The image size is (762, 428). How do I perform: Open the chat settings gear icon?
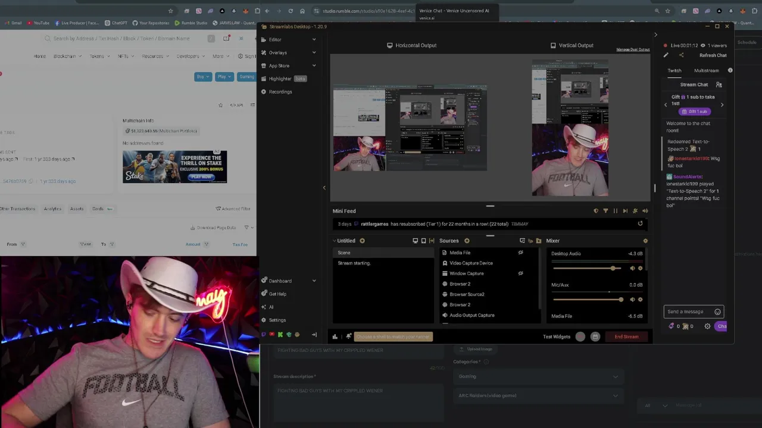coord(707,326)
